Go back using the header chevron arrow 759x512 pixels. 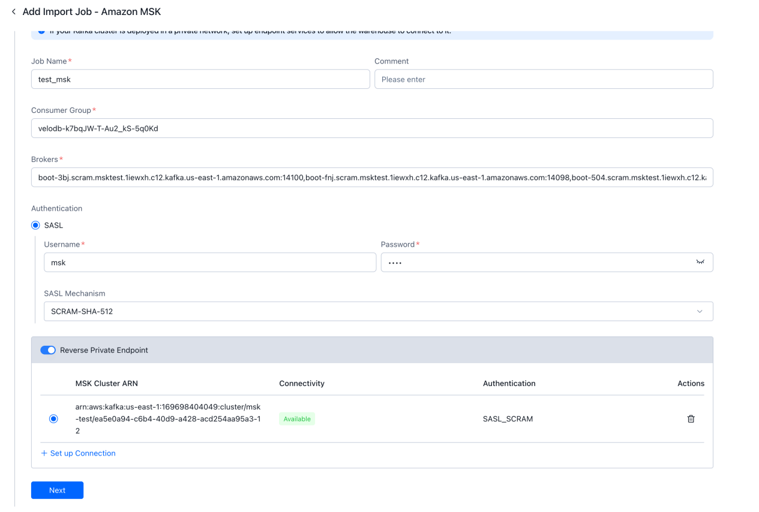pyautogui.click(x=14, y=12)
